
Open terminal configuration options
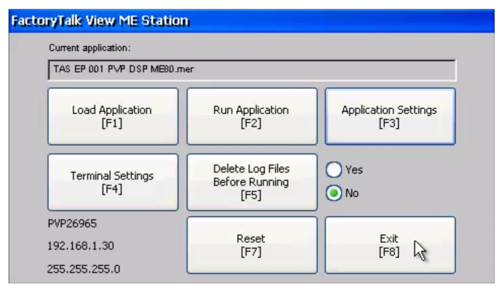[113, 182]
